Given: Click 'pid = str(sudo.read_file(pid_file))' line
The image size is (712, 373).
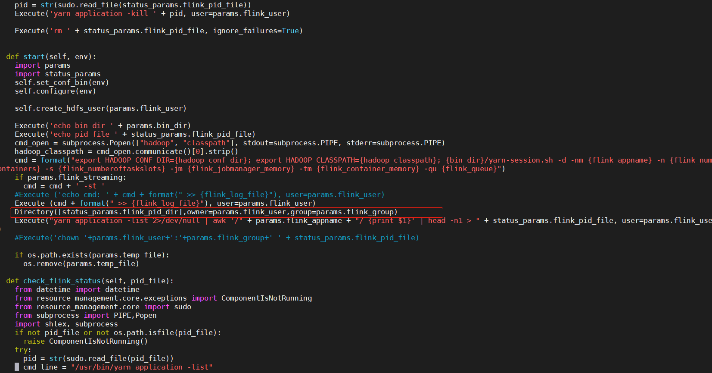Looking at the screenshot, I should pyautogui.click(x=98, y=358).
